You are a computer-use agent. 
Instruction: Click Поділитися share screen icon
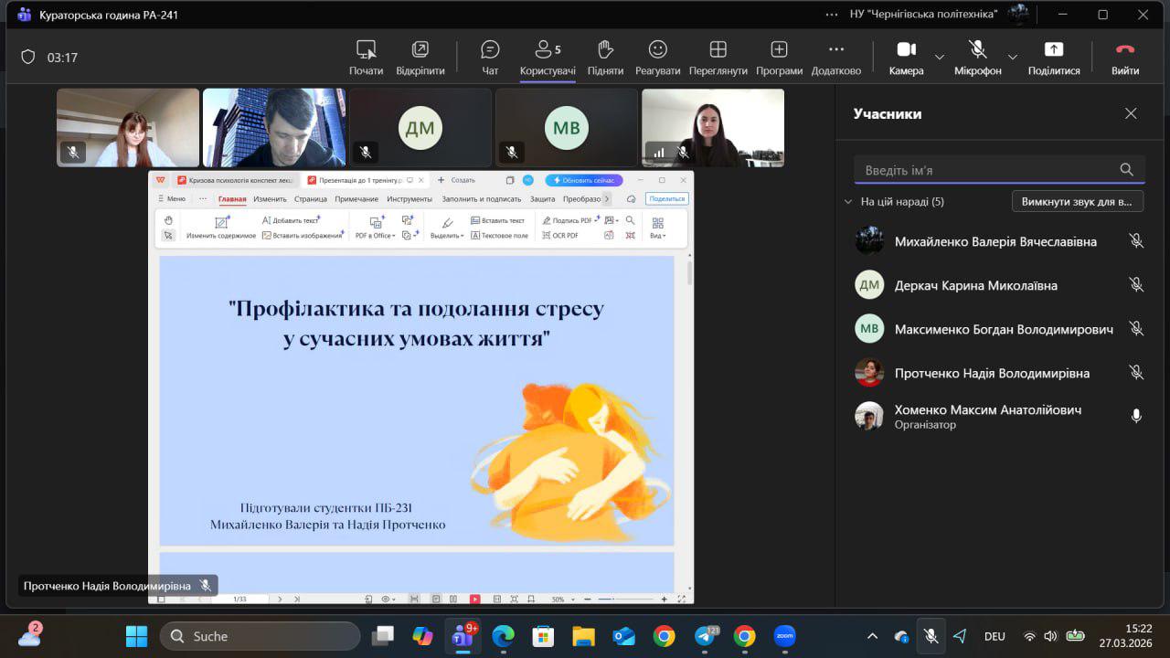(x=1053, y=57)
